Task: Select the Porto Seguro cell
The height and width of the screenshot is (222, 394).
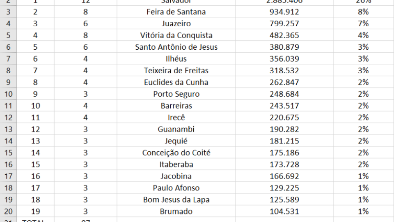Action: 176,94
